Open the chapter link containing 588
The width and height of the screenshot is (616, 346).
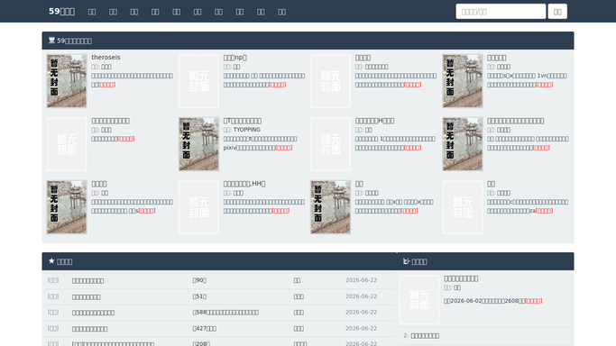[225, 313]
